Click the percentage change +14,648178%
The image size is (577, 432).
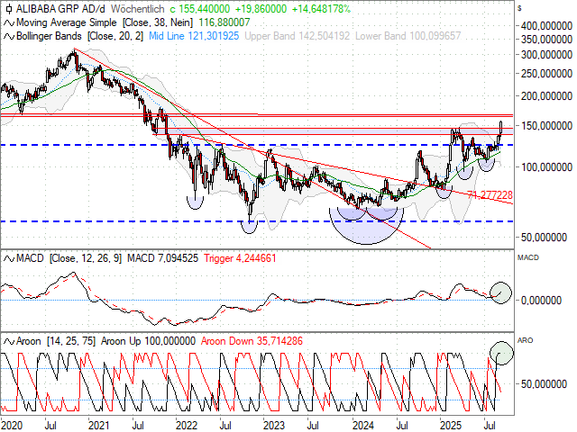coord(321,9)
